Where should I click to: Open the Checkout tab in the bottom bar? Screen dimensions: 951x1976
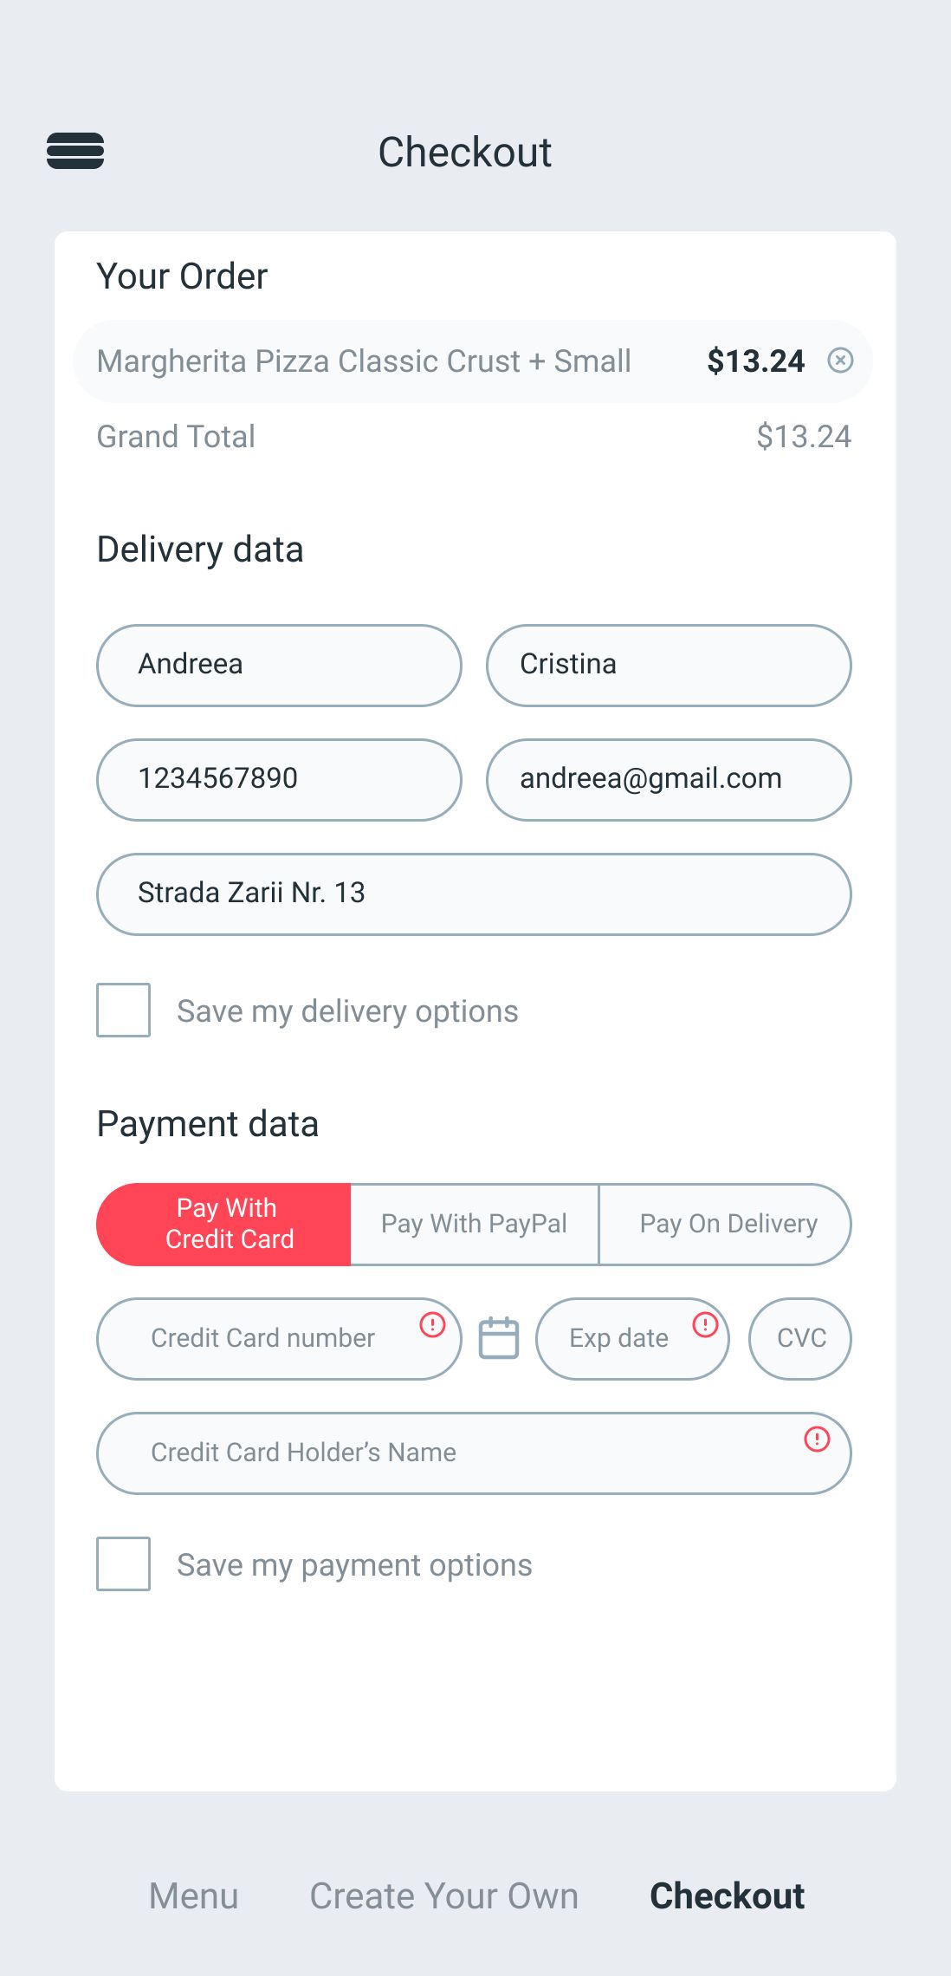[727, 1895]
